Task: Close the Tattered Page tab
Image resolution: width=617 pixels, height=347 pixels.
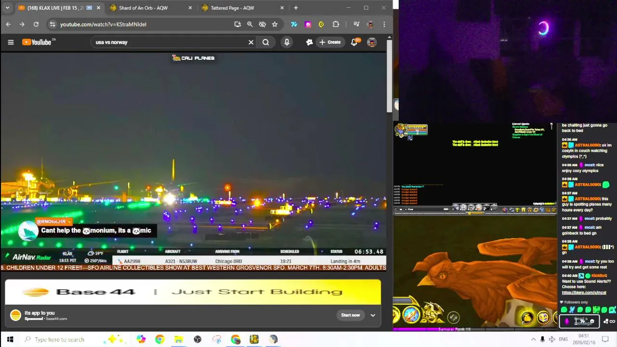Action: click(x=282, y=8)
